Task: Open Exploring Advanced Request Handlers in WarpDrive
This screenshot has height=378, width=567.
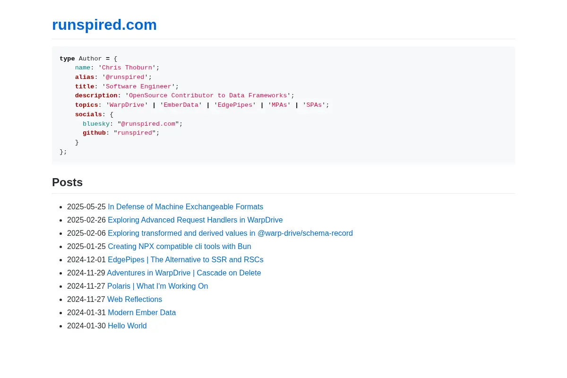Action: click(x=195, y=220)
